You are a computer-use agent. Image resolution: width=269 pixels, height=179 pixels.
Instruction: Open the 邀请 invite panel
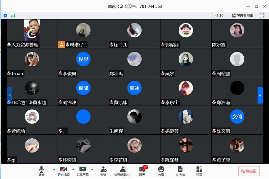103,171
